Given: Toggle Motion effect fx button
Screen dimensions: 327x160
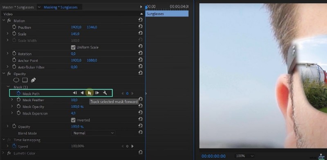Looking at the screenshot, I should (x=9, y=21).
